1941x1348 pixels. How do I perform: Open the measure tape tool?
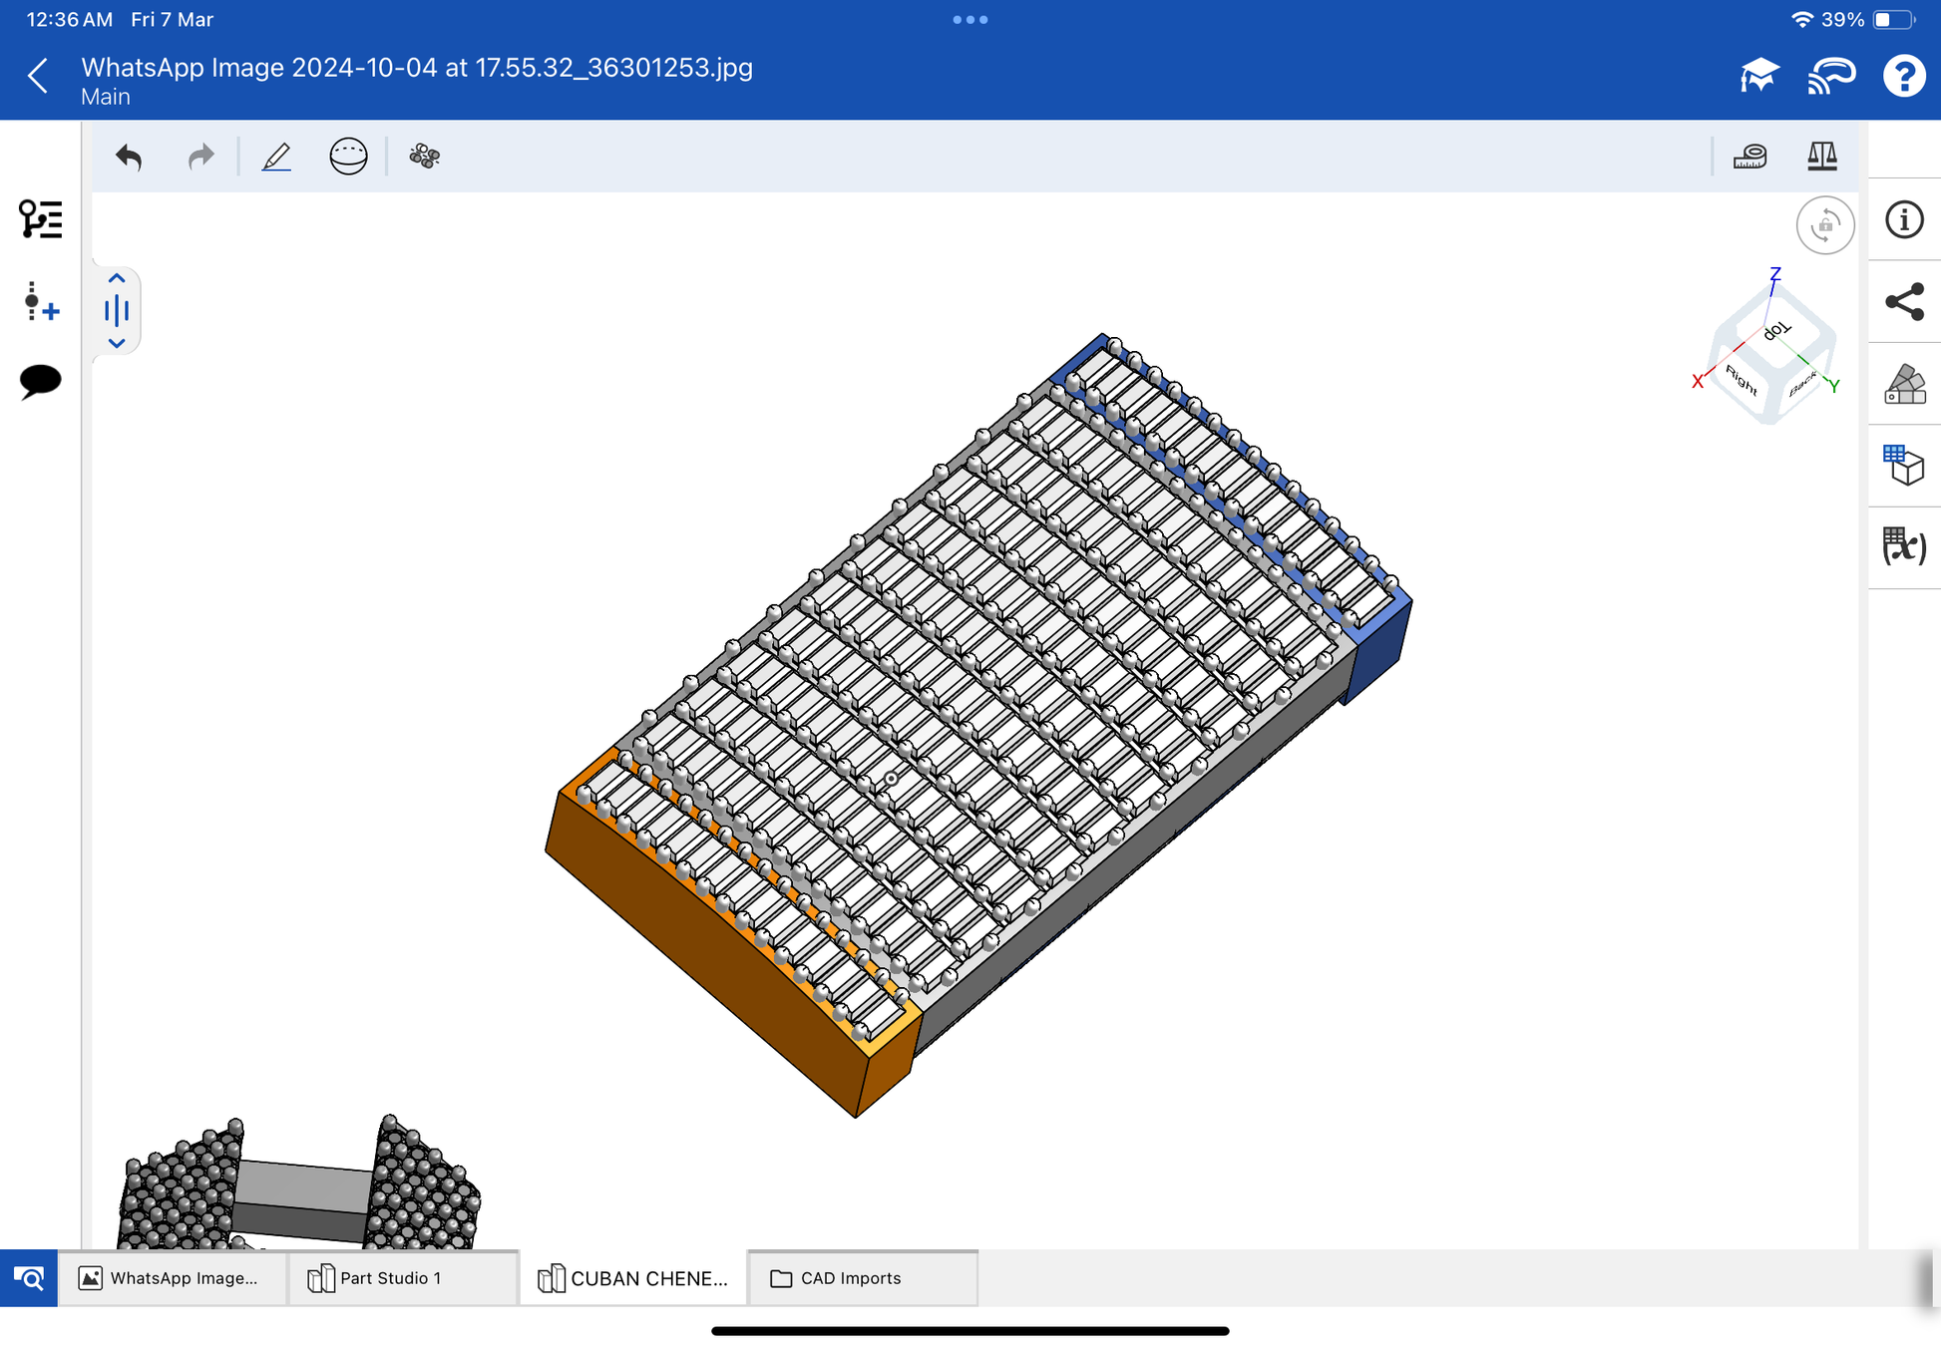pos(1749,157)
